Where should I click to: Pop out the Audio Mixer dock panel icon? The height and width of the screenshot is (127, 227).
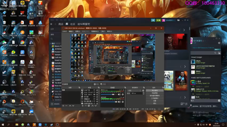click(125, 87)
